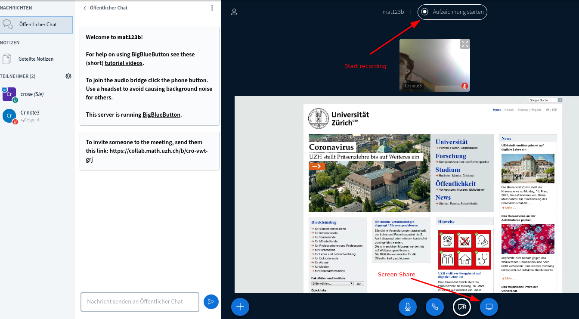
Task: Click the notes document icon beside Geteilte Notizen
Action: click(x=6, y=59)
